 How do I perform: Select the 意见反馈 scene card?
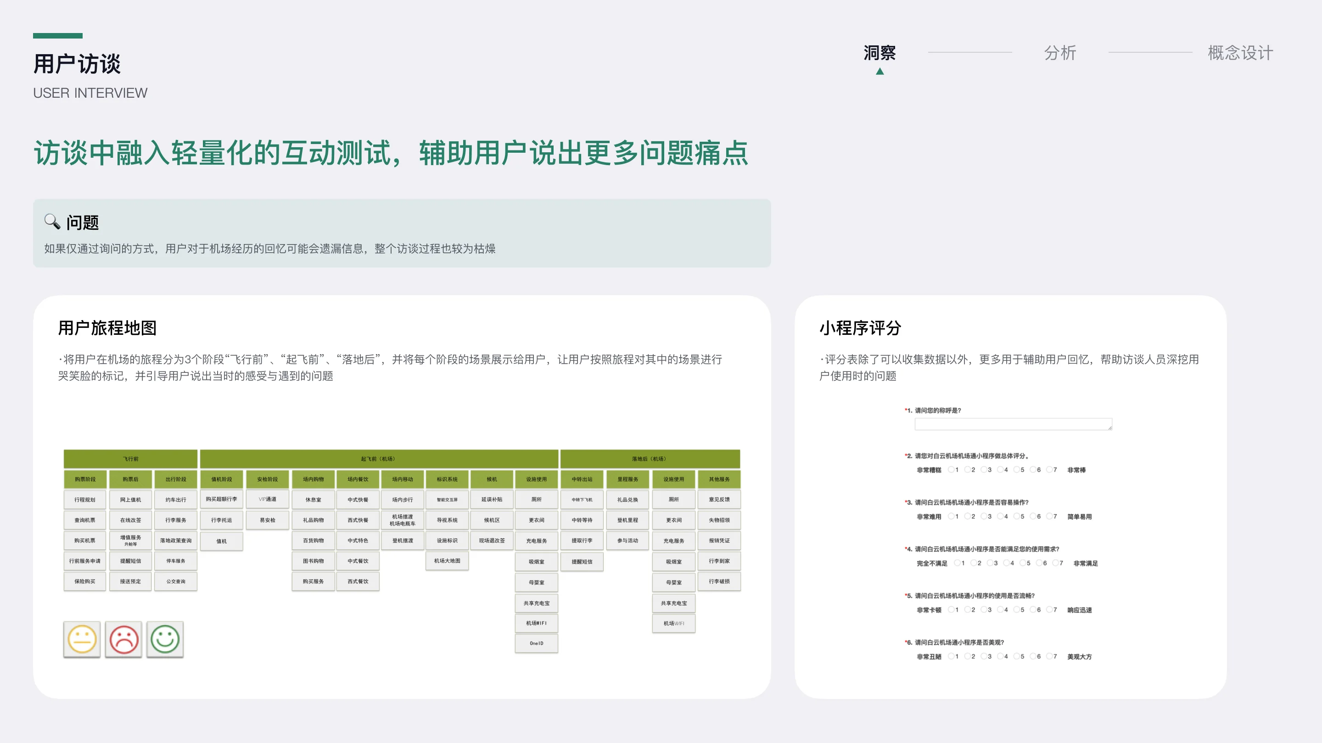tap(719, 499)
